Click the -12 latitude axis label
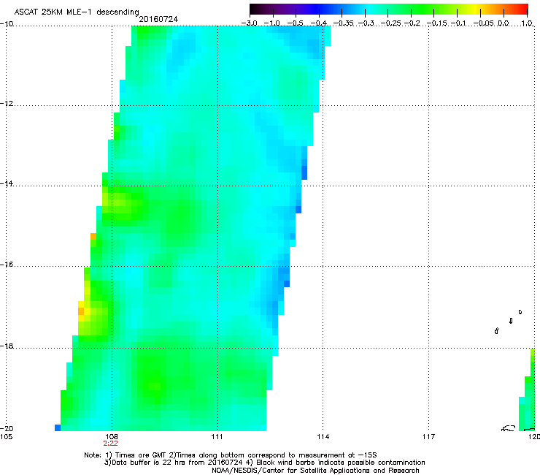The image size is (540, 475). [x=7, y=104]
